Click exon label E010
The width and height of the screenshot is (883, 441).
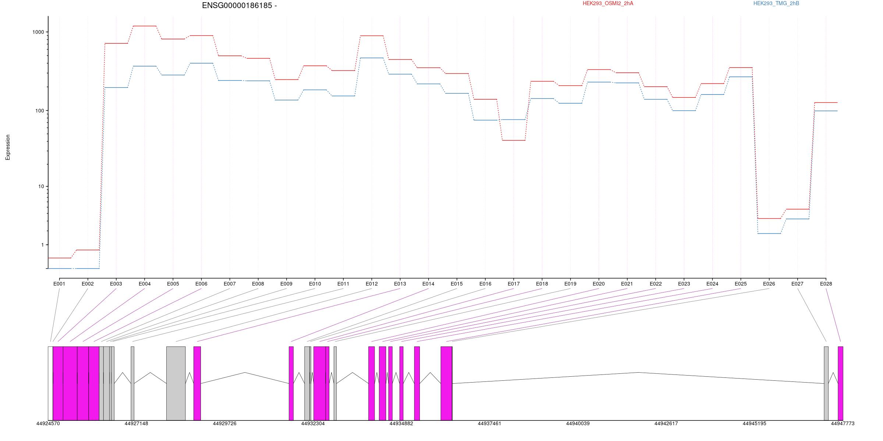pyautogui.click(x=315, y=284)
